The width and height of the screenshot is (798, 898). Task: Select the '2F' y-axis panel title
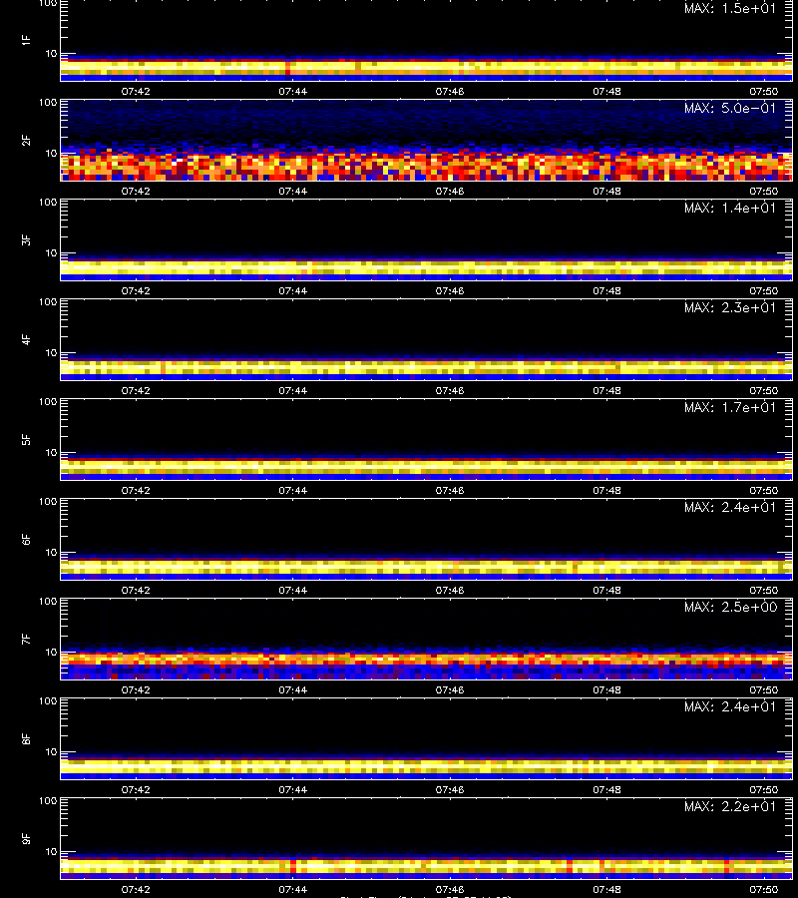point(26,141)
